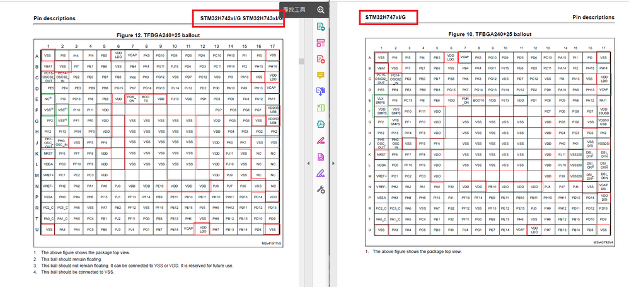Click the NRST cell in left ballout

(x=48, y=154)
